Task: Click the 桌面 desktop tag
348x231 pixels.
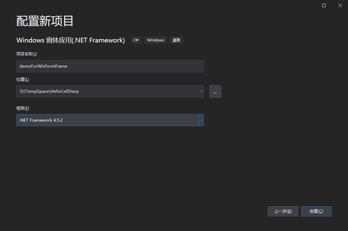Action: (x=176, y=40)
